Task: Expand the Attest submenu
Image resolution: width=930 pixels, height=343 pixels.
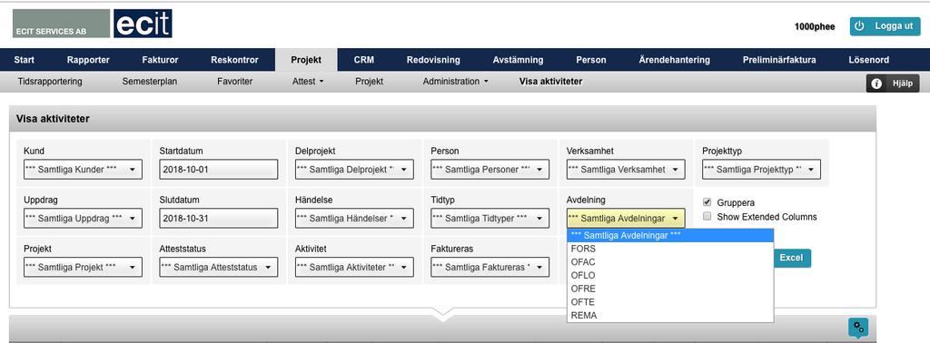Action: click(x=309, y=82)
